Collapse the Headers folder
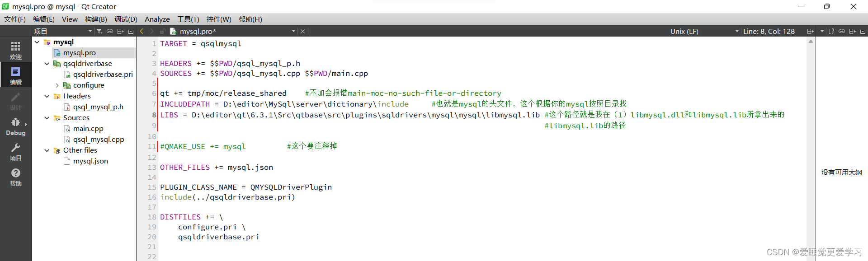 click(47, 96)
